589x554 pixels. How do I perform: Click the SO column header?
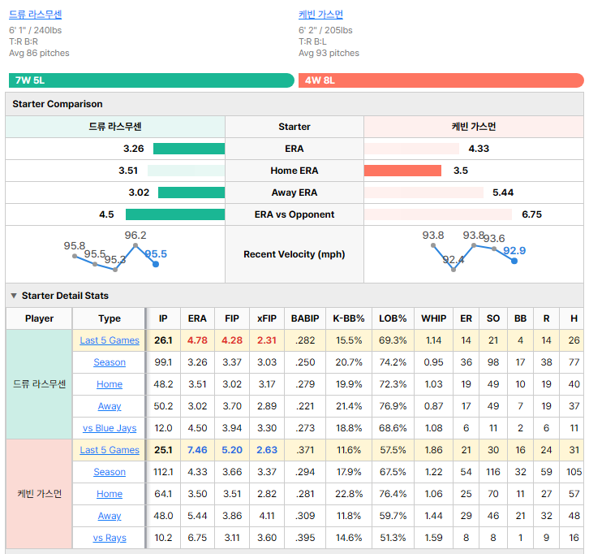coord(493,318)
